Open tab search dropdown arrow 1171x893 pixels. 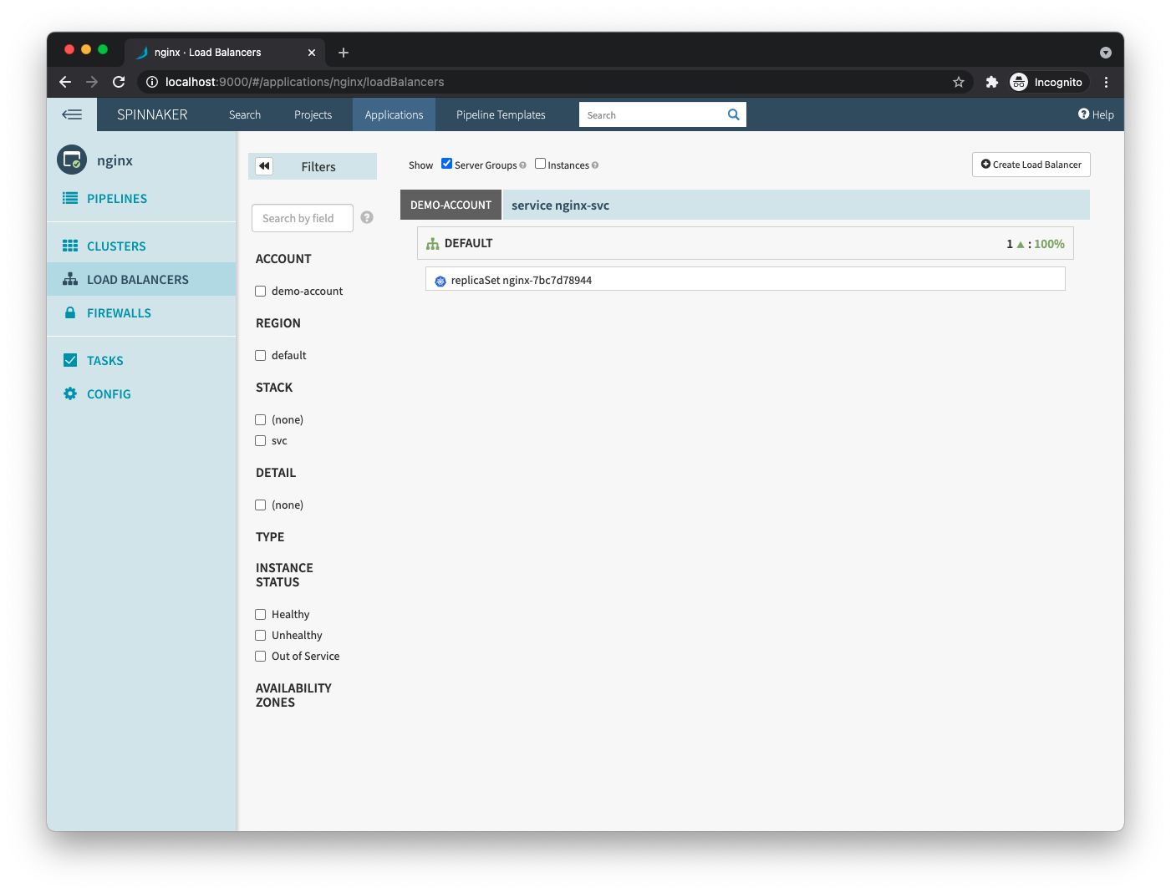coord(1106,53)
